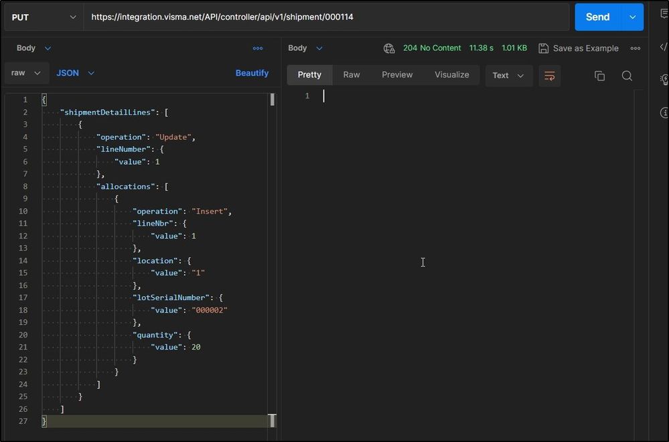Open the response pane more options menu
The width and height of the screenshot is (669, 442).
click(x=636, y=48)
